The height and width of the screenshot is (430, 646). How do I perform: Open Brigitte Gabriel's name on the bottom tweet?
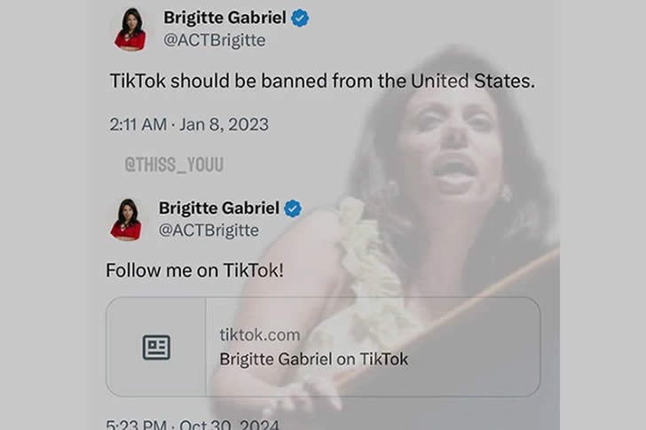pos(219,208)
